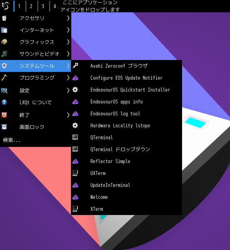The width and height of the screenshot is (230, 250).
Task: Launch UXTerm from the submenu
Action: tap(127, 173)
